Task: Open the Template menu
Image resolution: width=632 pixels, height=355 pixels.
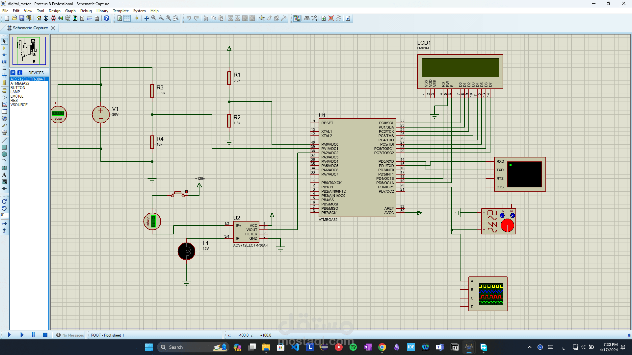Action: point(121,11)
